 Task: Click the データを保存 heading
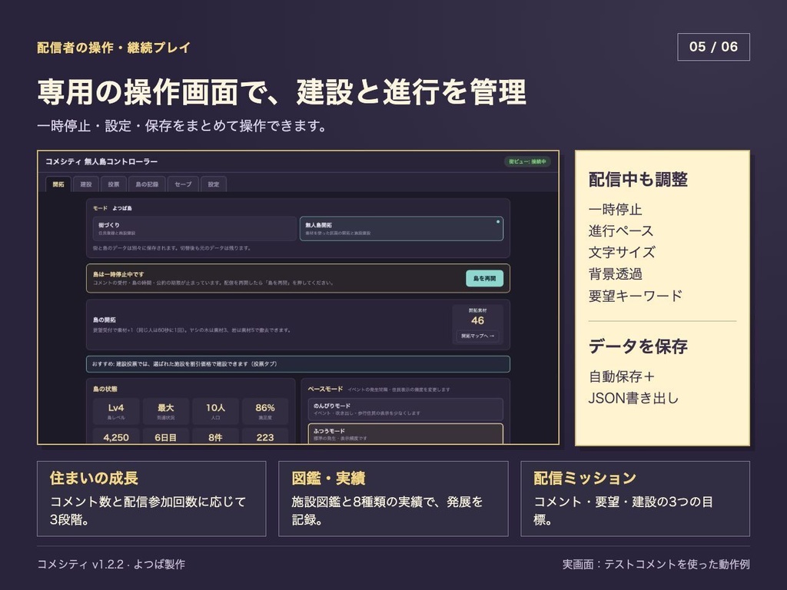638,346
